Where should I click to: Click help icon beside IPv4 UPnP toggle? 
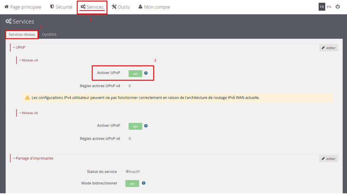pyautogui.click(x=146, y=73)
